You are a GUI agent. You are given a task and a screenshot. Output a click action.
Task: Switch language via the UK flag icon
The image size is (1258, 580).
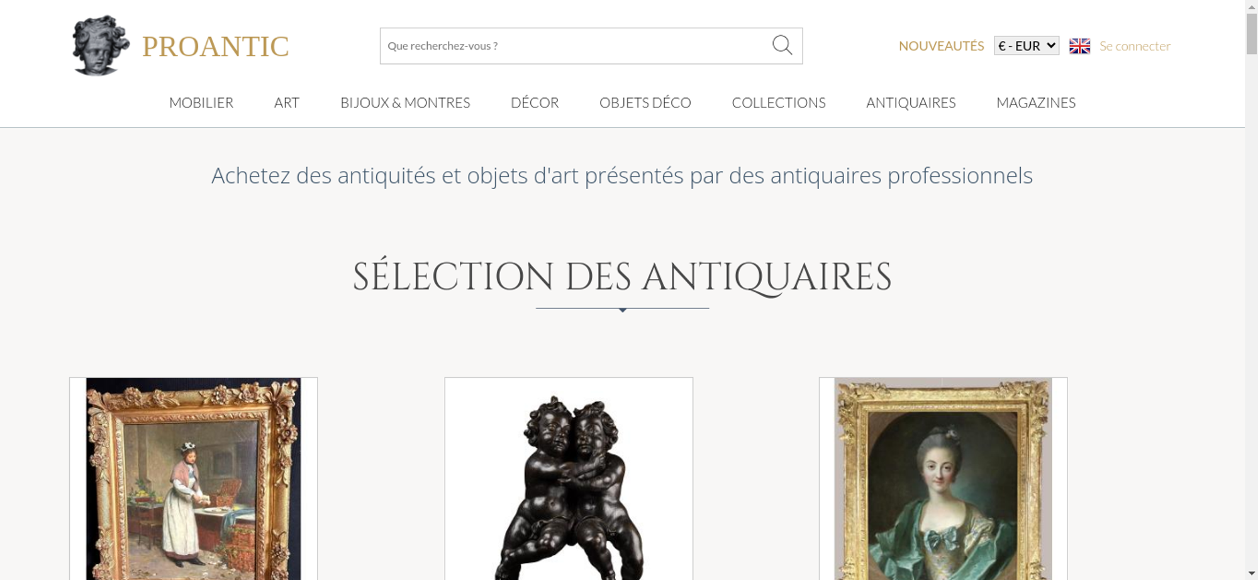click(x=1079, y=46)
